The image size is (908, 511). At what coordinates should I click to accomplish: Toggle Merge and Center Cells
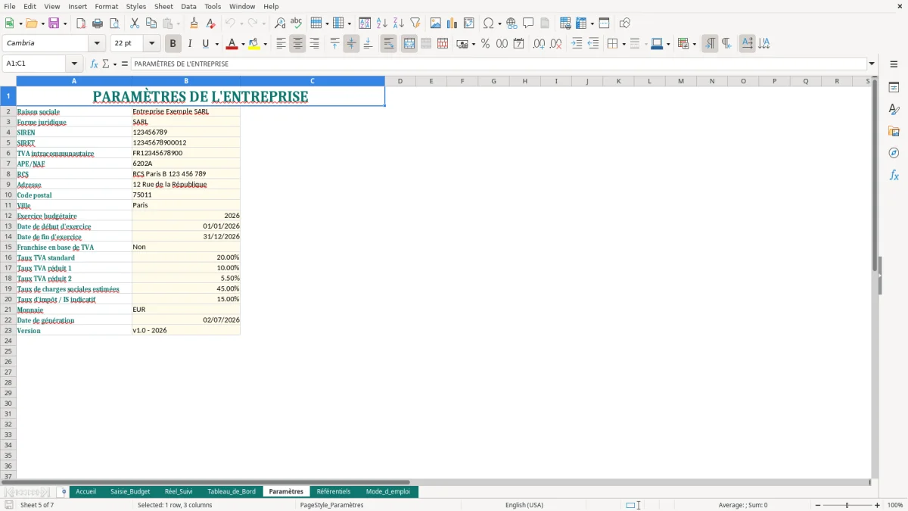pyautogui.click(x=409, y=44)
